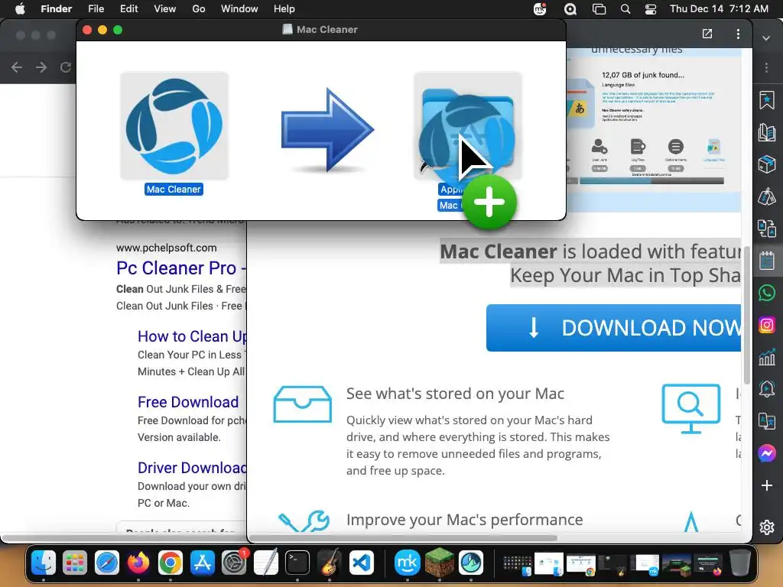Open the notes notepad icon in browser sidebar
Viewport: 783px width, 587px height.
[x=766, y=261]
